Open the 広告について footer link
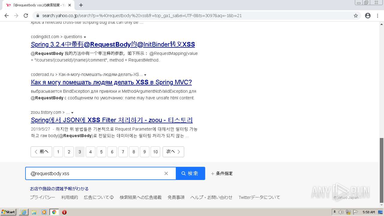 click(x=99, y=197)
